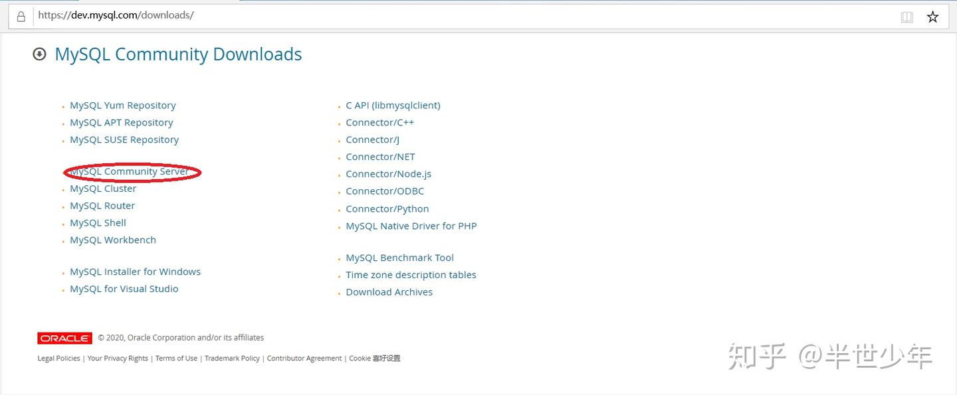Open MySQL Yum Repository link

pos(123,106)
